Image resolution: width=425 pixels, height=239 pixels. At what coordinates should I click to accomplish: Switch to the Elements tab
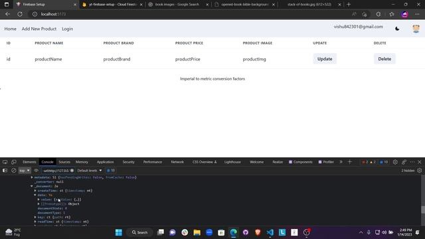(x=29, y=162)
